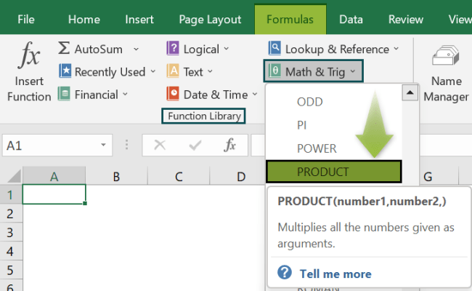The image size is (472, 291).
Task: Open the File tab
Action: coord(26,20)
